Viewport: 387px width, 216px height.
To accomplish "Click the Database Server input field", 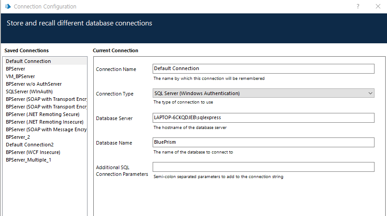I will [x=263, y=118].
